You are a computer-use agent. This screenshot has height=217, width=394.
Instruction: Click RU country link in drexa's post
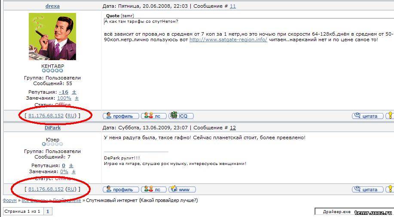[x=71, y=116]
